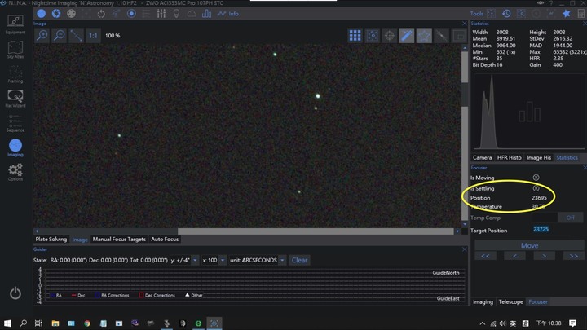Click the zoom in magnifier icon

pyautogui.click(x=41, y=35)
